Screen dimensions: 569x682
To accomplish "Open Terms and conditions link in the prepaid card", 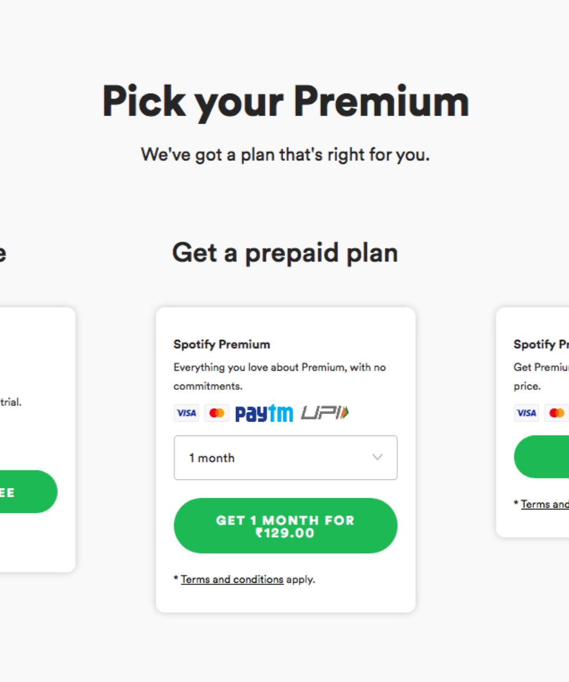I will pos(232,580).
